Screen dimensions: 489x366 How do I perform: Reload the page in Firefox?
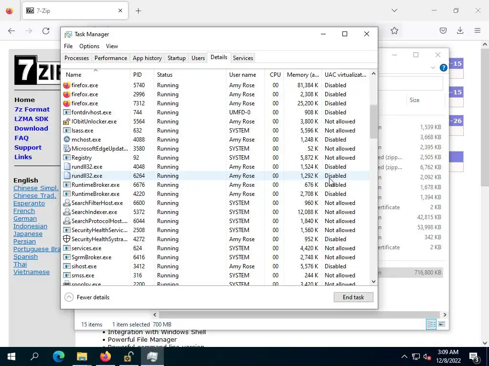coord(46,31)
